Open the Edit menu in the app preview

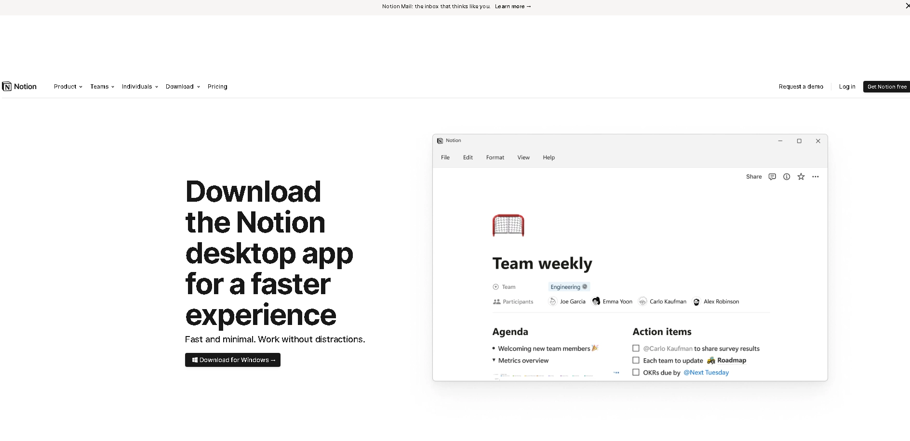[x=468, y=157]
